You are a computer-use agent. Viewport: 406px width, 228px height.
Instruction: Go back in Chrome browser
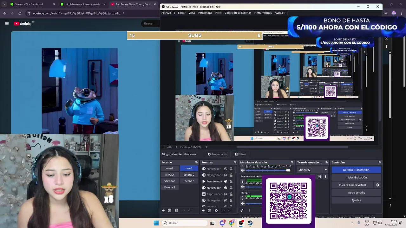[x=4, y=13]
